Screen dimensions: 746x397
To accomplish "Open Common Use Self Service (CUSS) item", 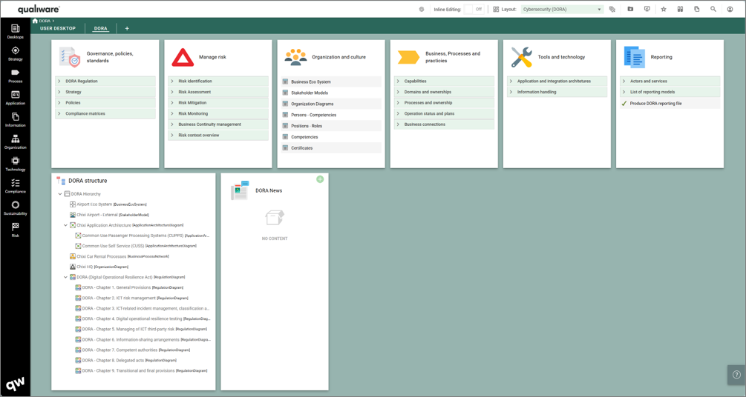I will pyautogui.click(x=136, y=246).
